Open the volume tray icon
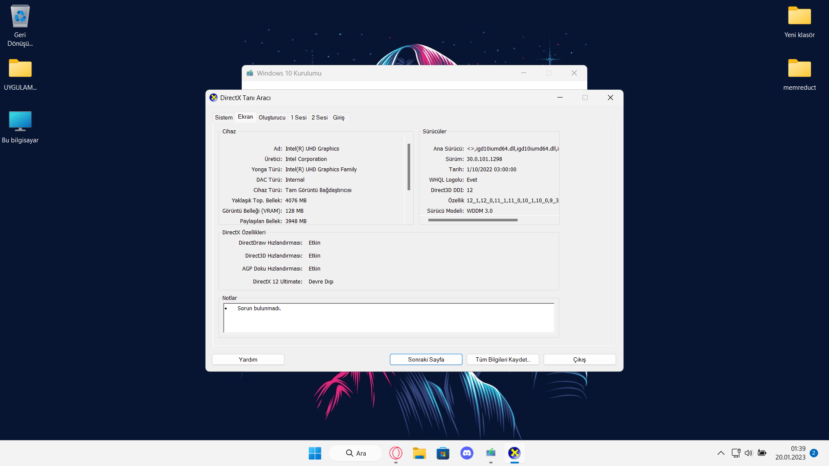The width and height of the screenshot is (829, 466). coord(749,453)
